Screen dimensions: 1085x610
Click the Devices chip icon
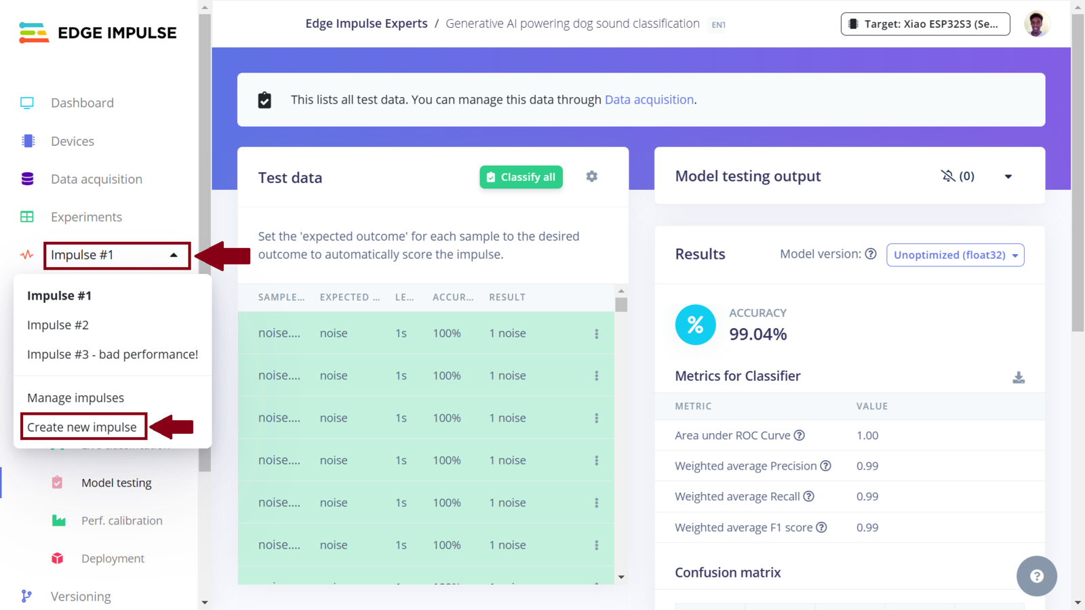tap(28, 141)
